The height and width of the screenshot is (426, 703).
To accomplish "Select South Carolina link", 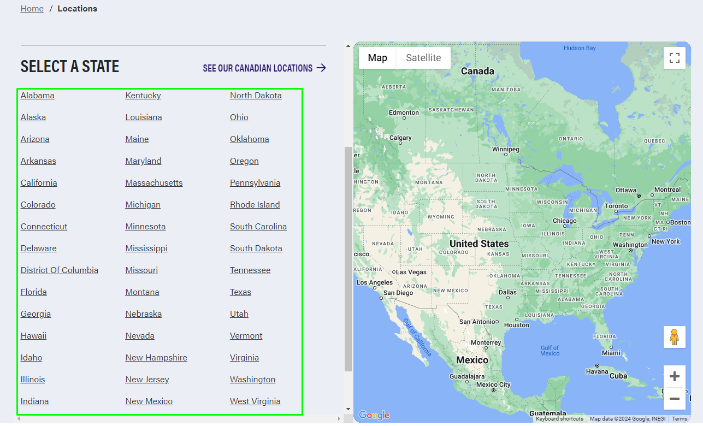I will point(258,227).
